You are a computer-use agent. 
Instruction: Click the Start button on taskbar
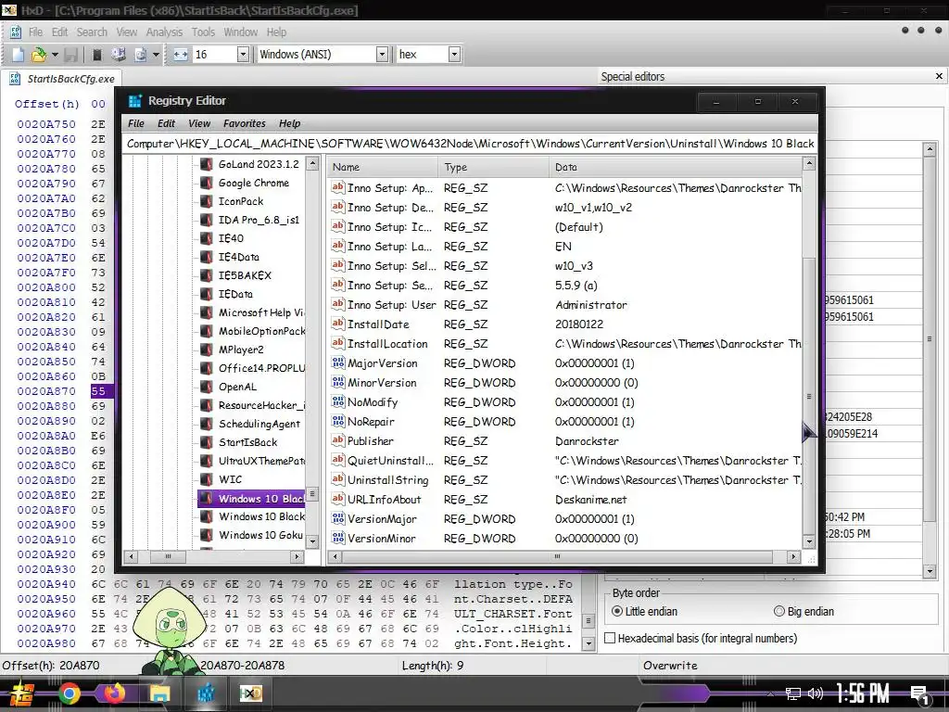[20, 693]
